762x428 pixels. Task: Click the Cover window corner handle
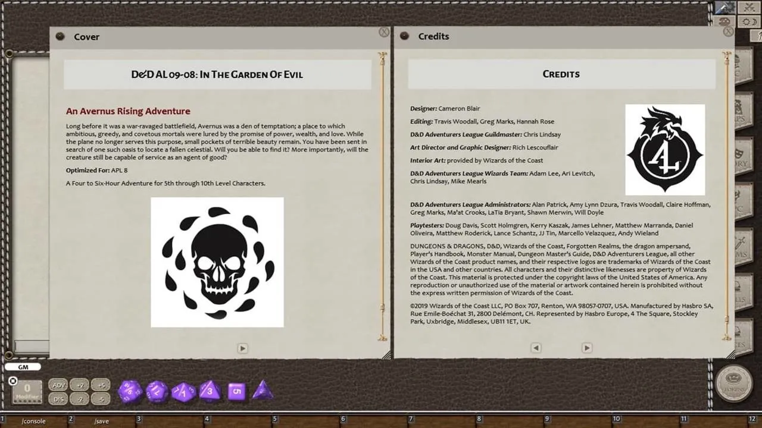386,354
